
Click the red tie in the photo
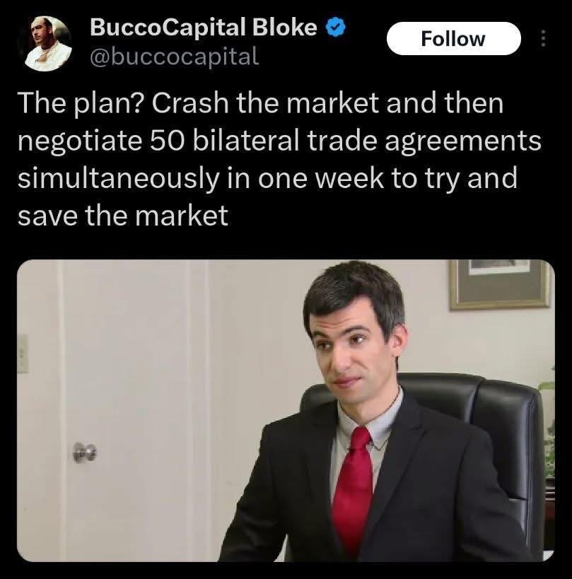(354, 491)
